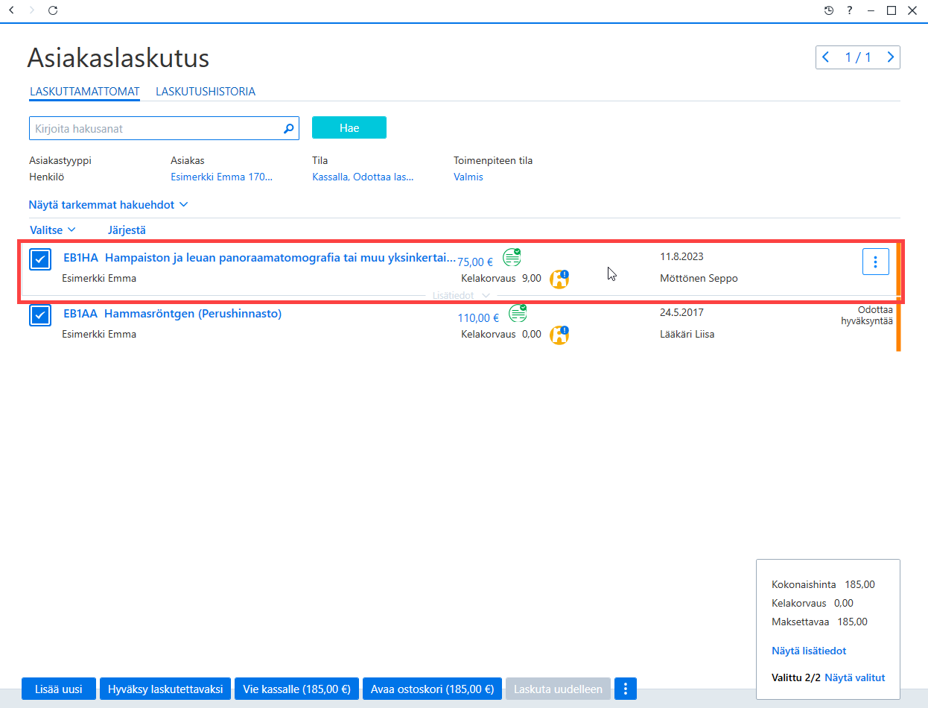Open three-dot more actions menu in bottom toolbar
Viewport: 928px width, 708px height.
626,689
